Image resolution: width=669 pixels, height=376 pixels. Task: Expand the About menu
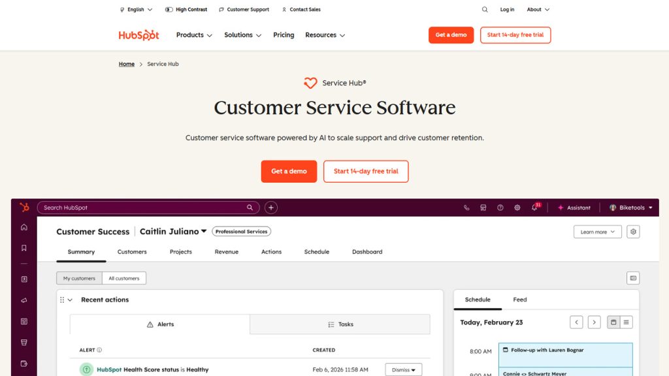538,9
